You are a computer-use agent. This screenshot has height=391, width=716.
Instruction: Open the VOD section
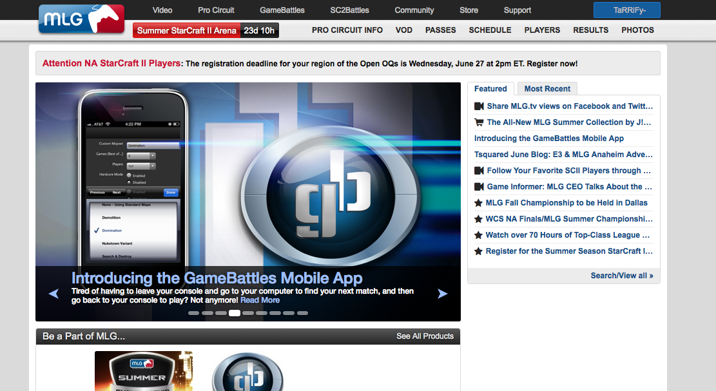403,30
